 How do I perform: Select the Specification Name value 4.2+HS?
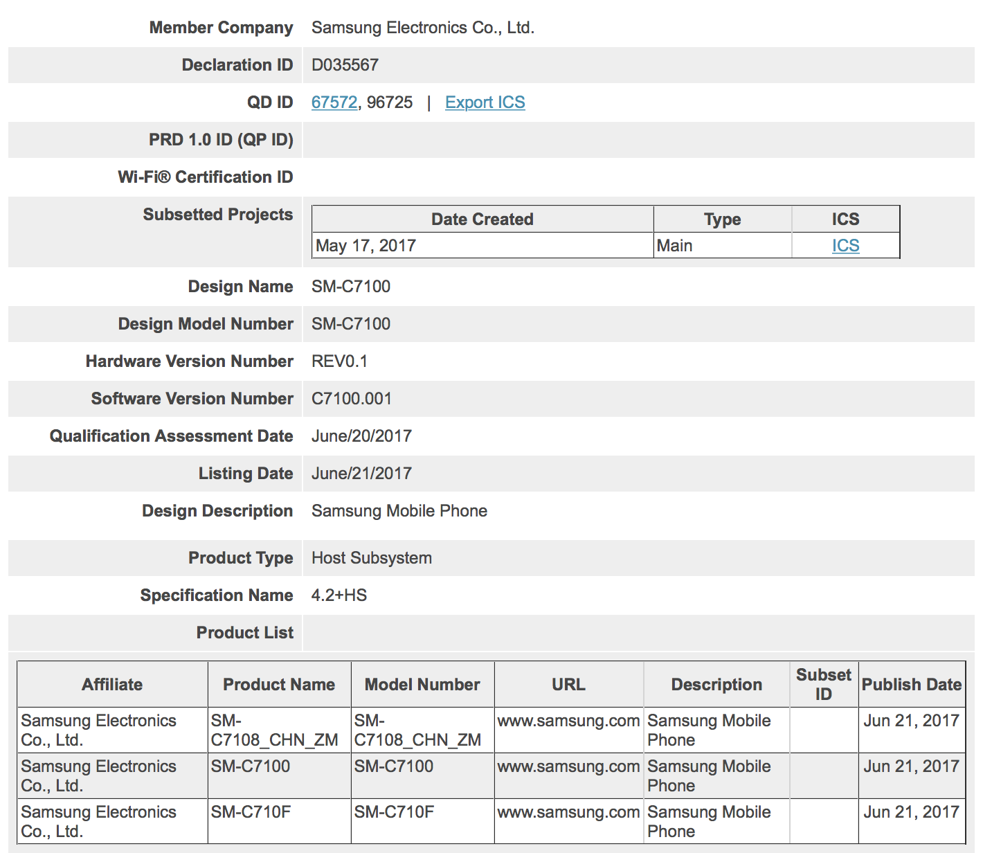tap(339, 595)
